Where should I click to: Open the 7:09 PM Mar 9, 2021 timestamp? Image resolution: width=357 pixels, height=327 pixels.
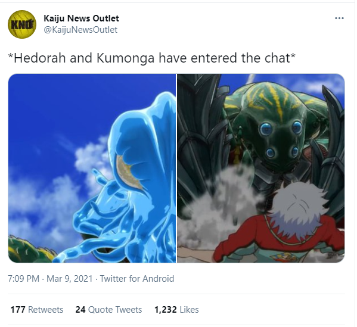50,279
